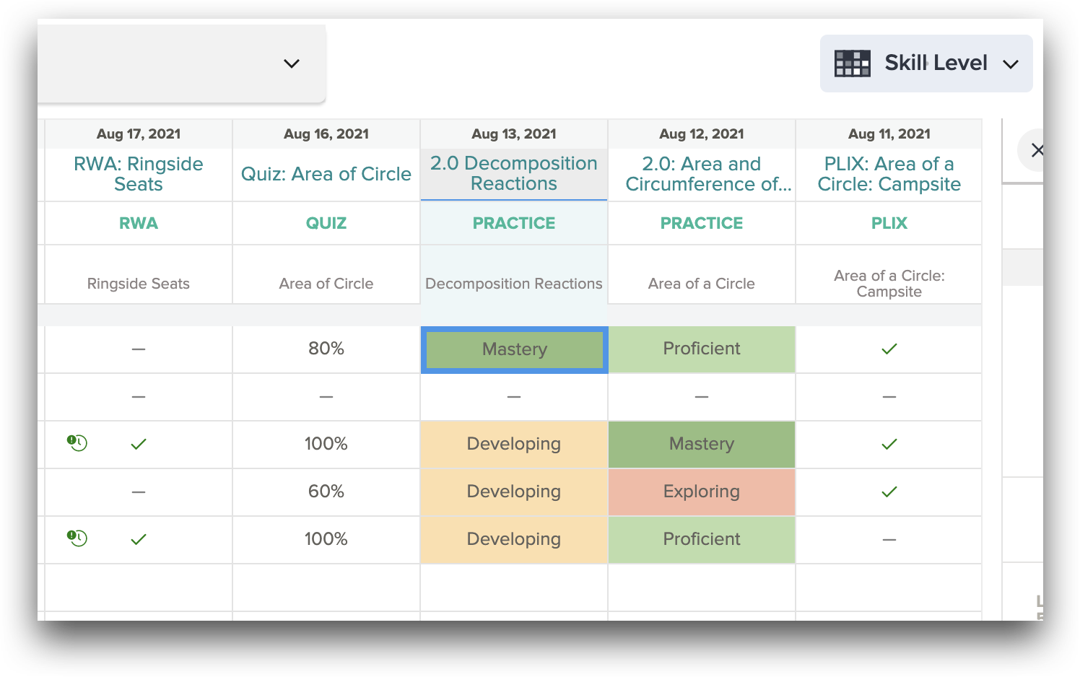The height and width of the screenshot is (677, 1080).
Task: Click the red Exploring skill cell
Action: (x=702, y=492)
